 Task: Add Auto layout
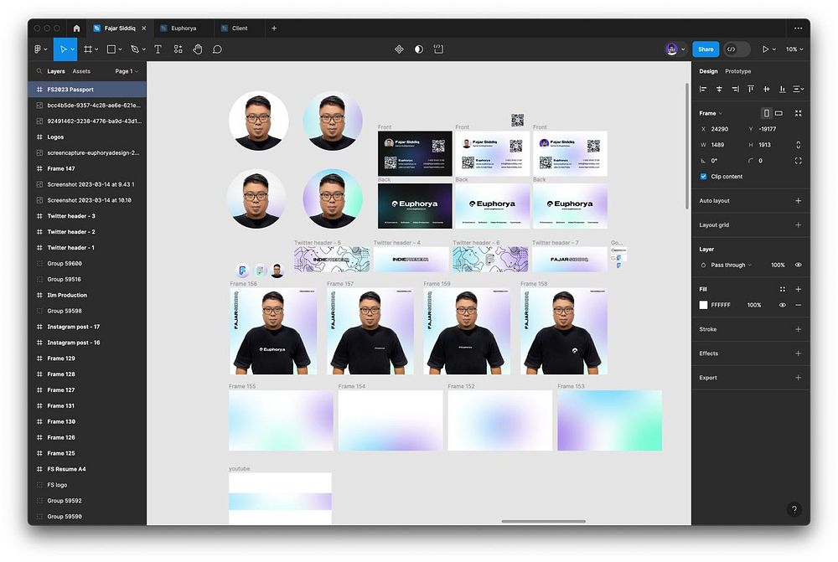point(798,201)
